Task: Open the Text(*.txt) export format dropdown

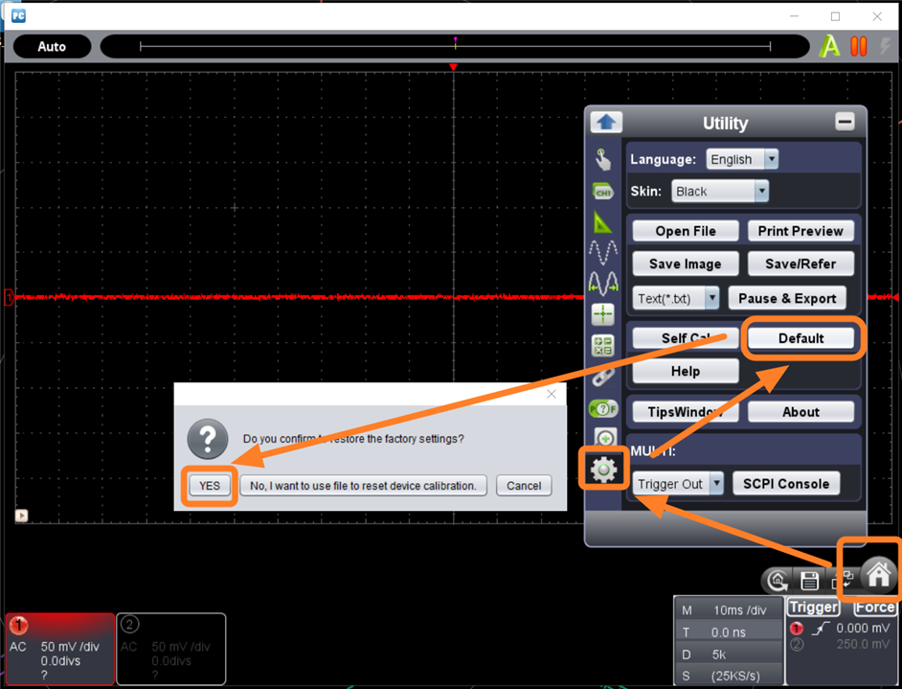Action: pos(675,298)
